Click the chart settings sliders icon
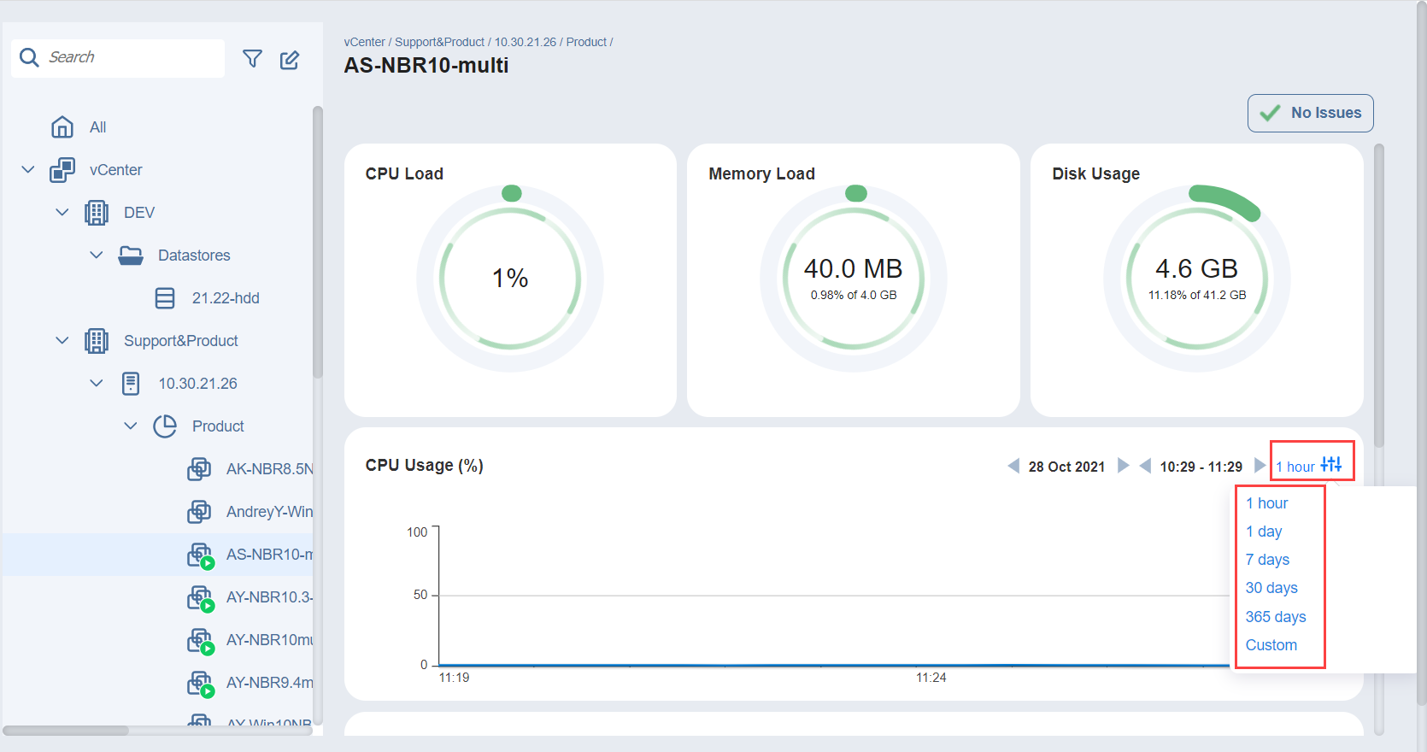 pos(1331,464)
